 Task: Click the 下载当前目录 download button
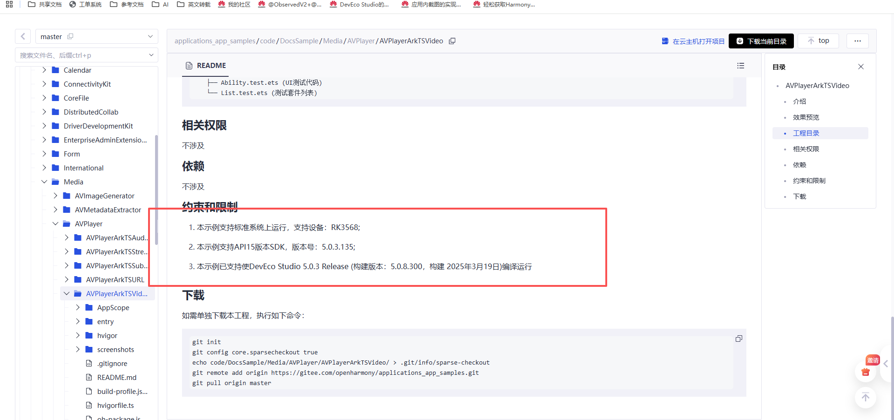(x=761, y=41)
